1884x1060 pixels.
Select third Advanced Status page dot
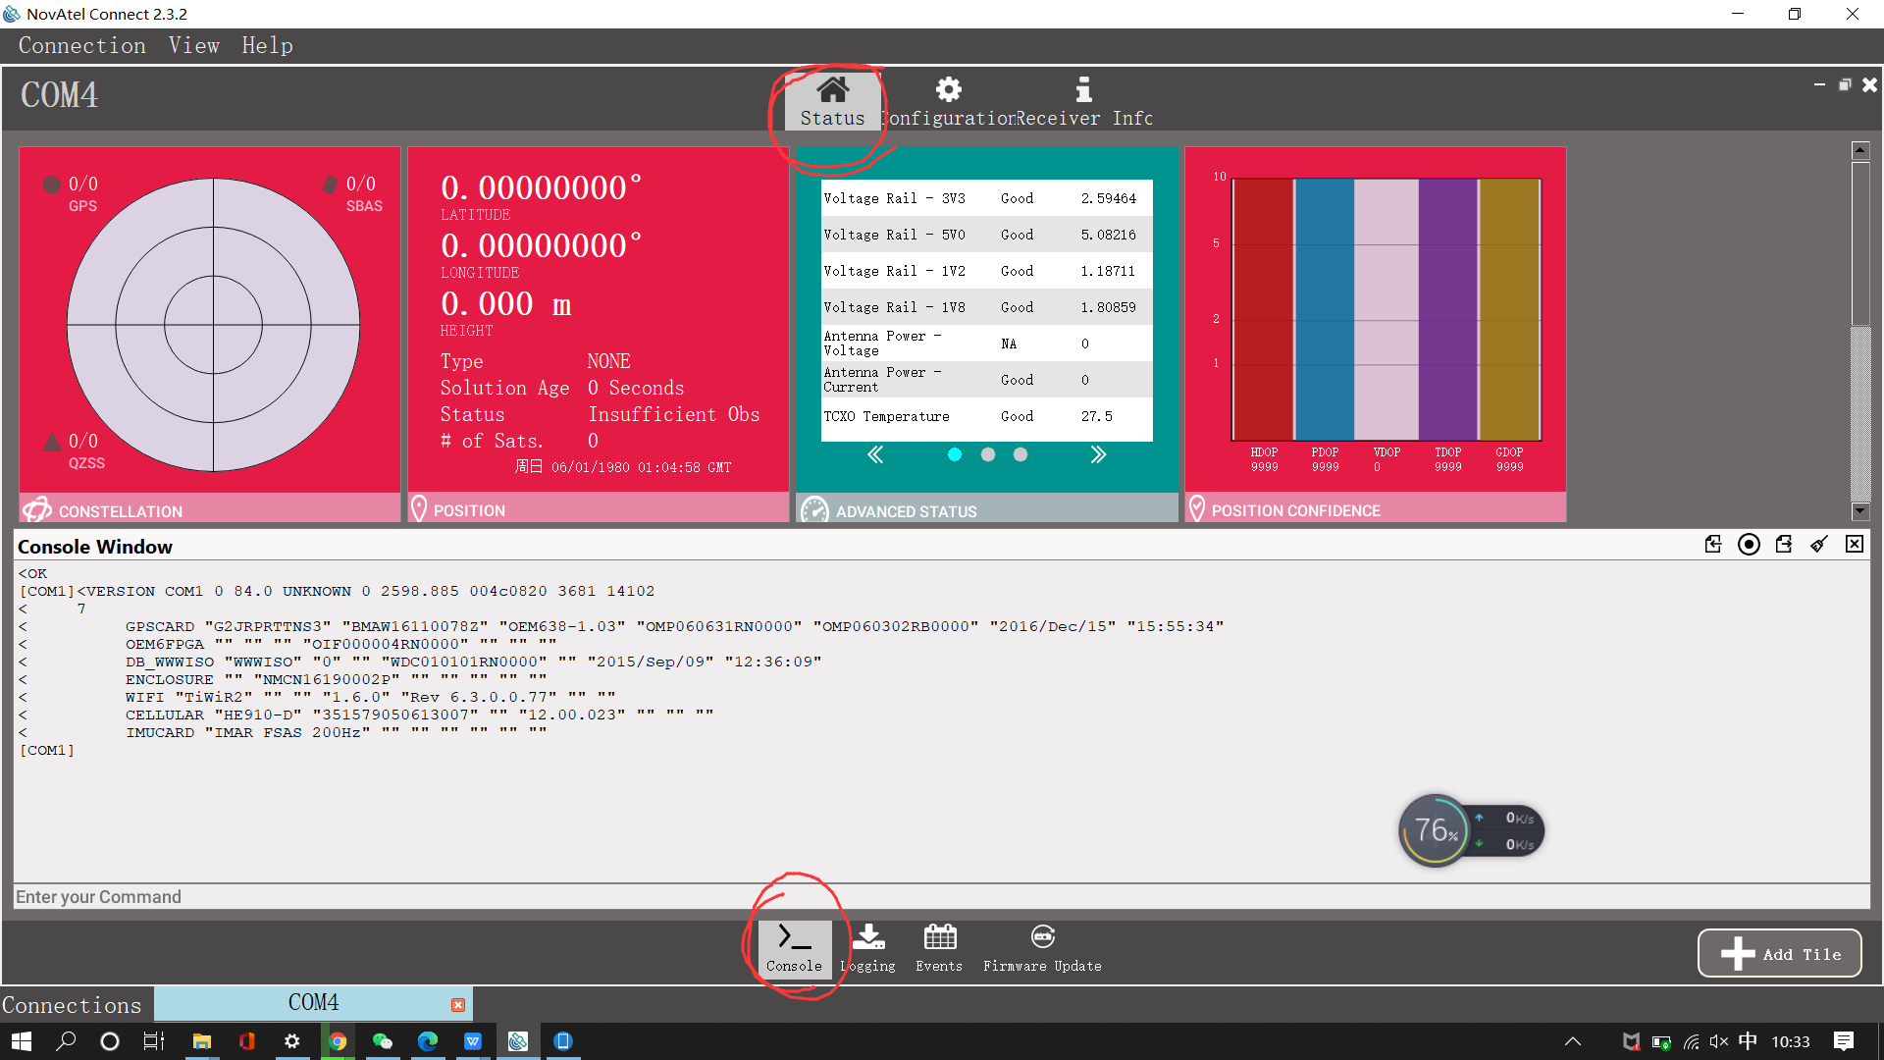(x=1020, y=454)
